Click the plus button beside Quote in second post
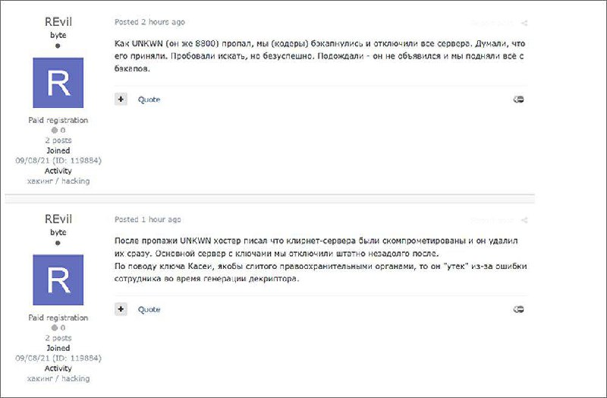 coord(121,309)
